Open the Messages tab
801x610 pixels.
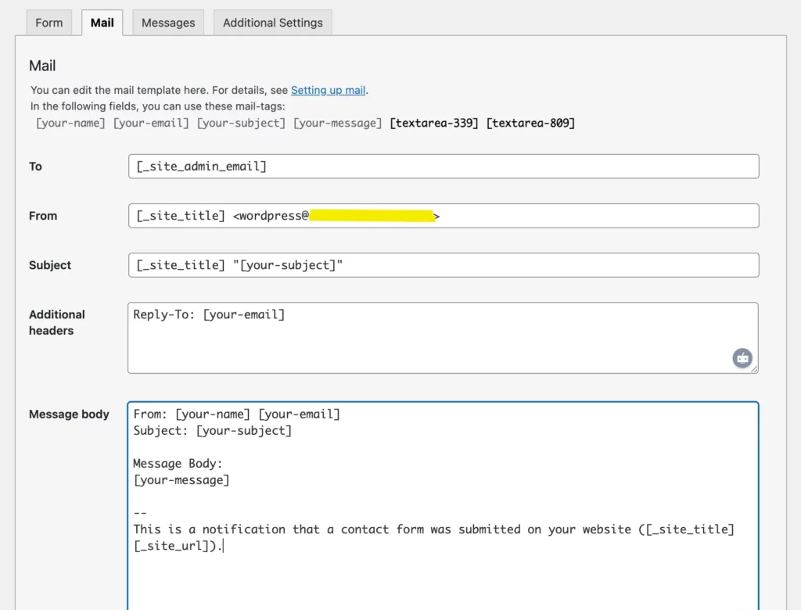pyautogui.click(x=168, y=23)
